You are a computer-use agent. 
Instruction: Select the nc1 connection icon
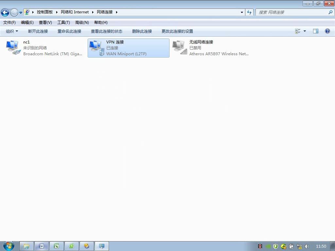13,48
